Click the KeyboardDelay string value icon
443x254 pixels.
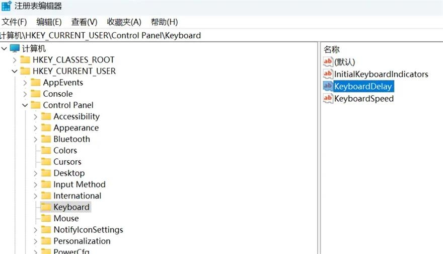pyautogui.click(x=328, y=86)
